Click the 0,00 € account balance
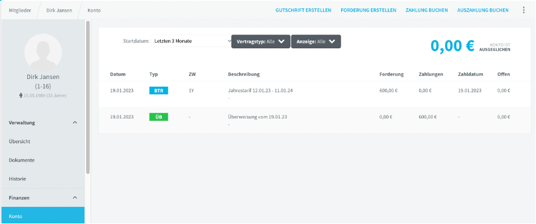Image resolution: width=536 pixels, height=224 pixels. click(452, 45)
